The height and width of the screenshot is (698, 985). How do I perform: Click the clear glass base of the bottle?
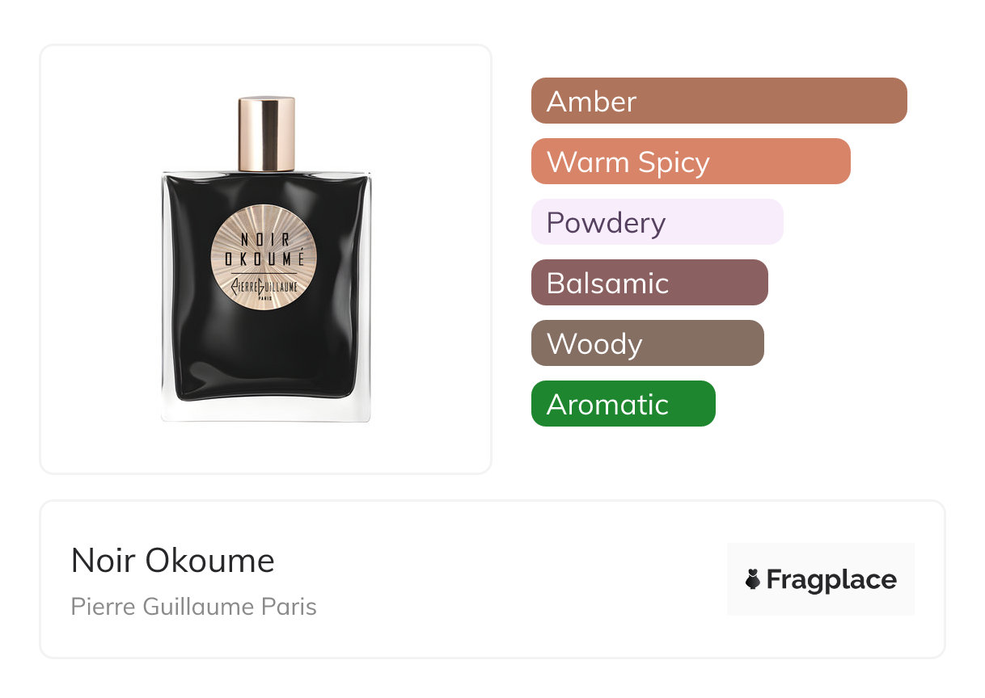coord(265,410)
